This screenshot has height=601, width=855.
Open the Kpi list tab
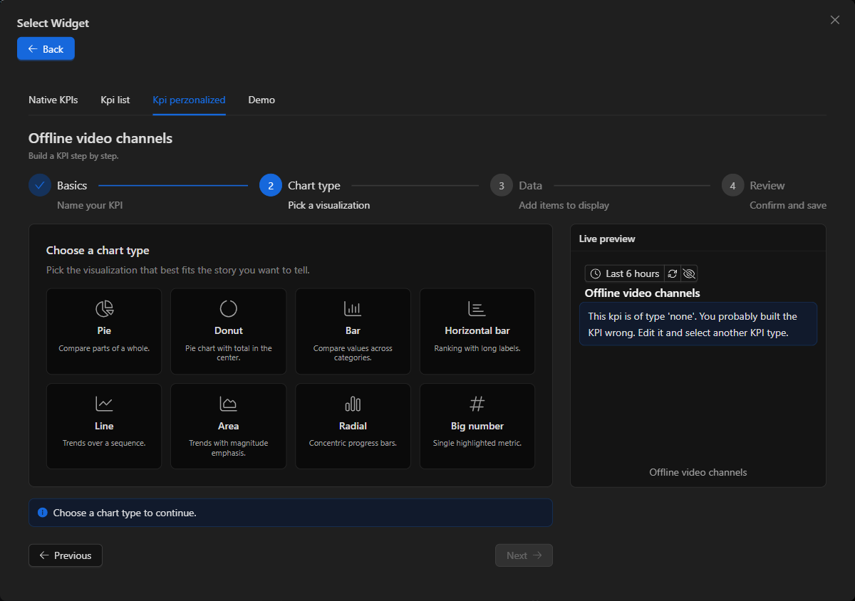(115, 100)
